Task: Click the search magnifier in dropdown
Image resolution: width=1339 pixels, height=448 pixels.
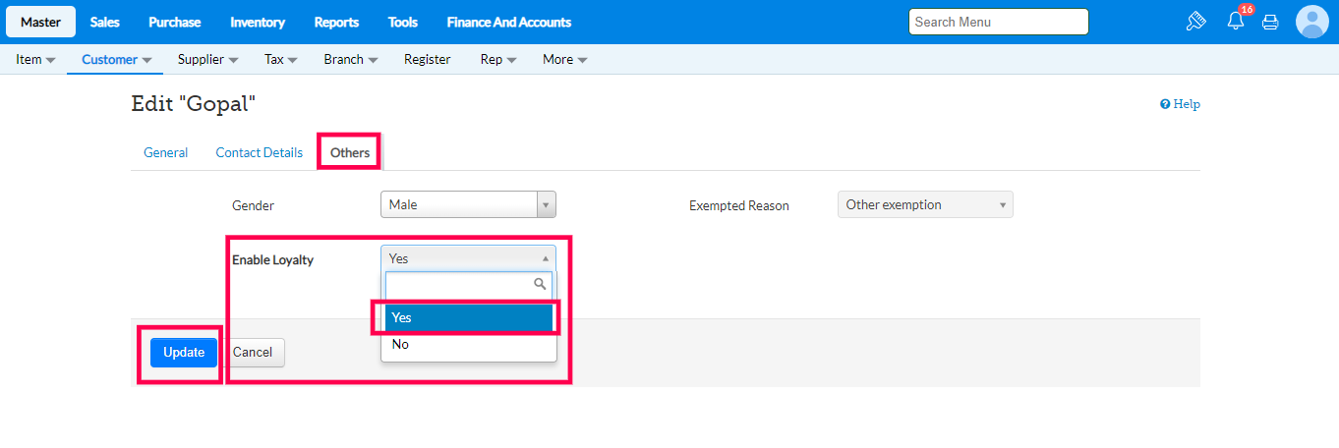Action: point(540,284)
